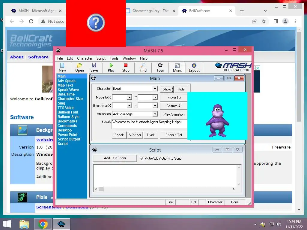Open Chrome profile avatar menu
Image resolution: width=307 pixels, height=230 pixels.
(x=285, y=21)
